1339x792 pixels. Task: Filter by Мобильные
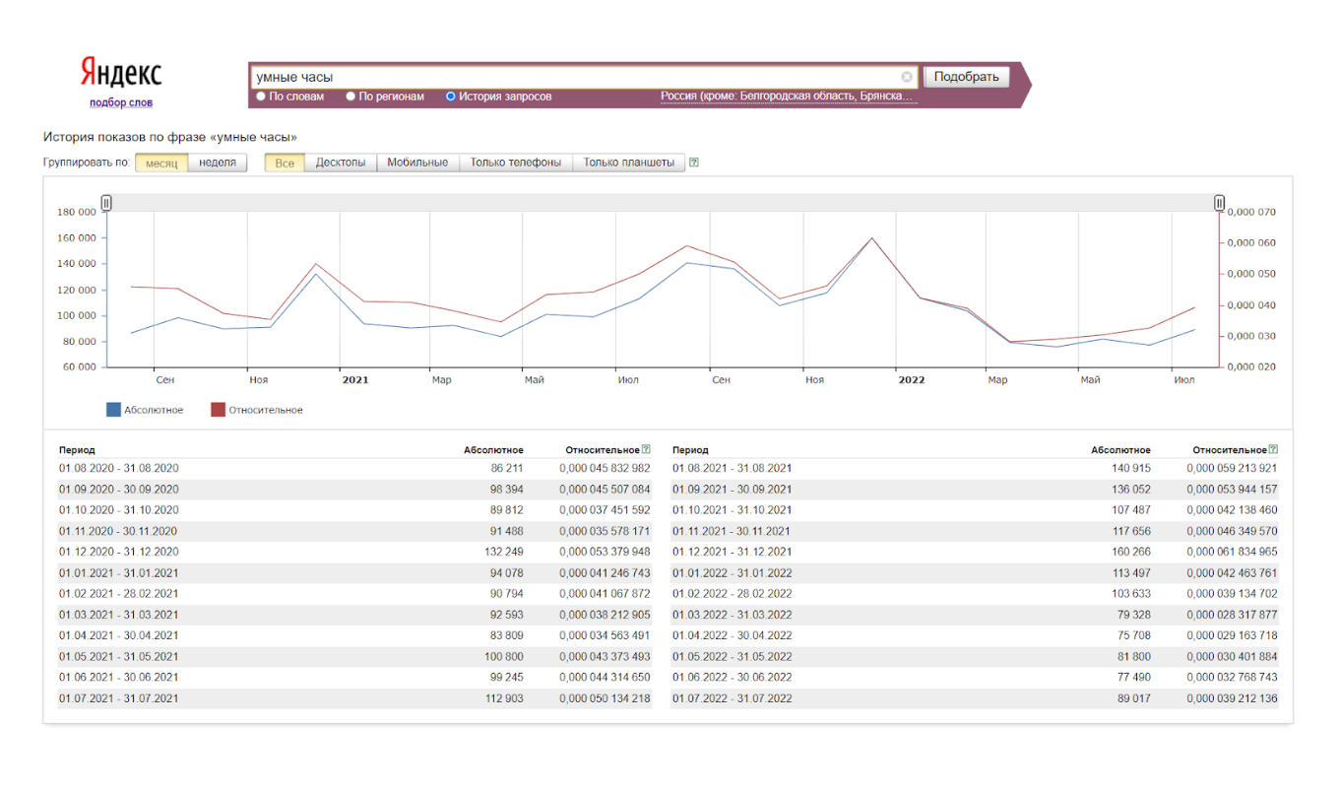pyautogui.click(x=417, y=163)
